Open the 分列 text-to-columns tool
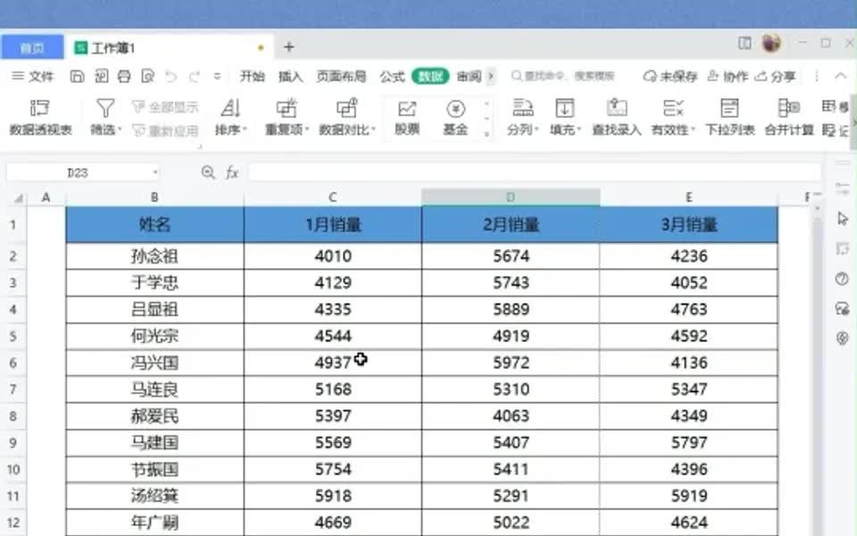Image resolution: width=857 pixels, height=536 pixels. (520, 118)
